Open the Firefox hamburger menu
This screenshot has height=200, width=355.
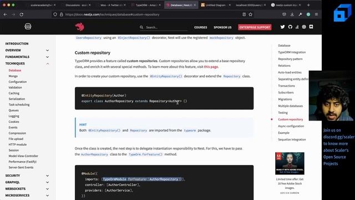(x=316, y=14)
